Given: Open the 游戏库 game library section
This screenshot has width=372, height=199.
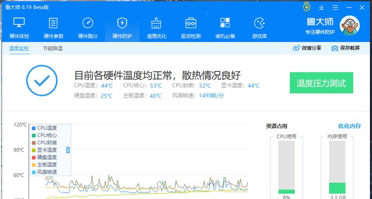Looking at the screenshot, I should click(259, 28).
